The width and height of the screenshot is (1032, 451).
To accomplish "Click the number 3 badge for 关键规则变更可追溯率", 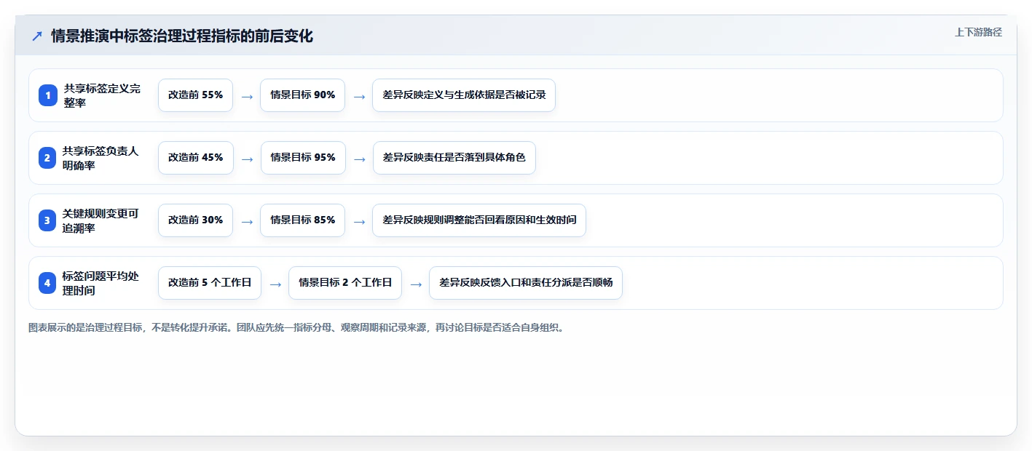I will (47, 220).
